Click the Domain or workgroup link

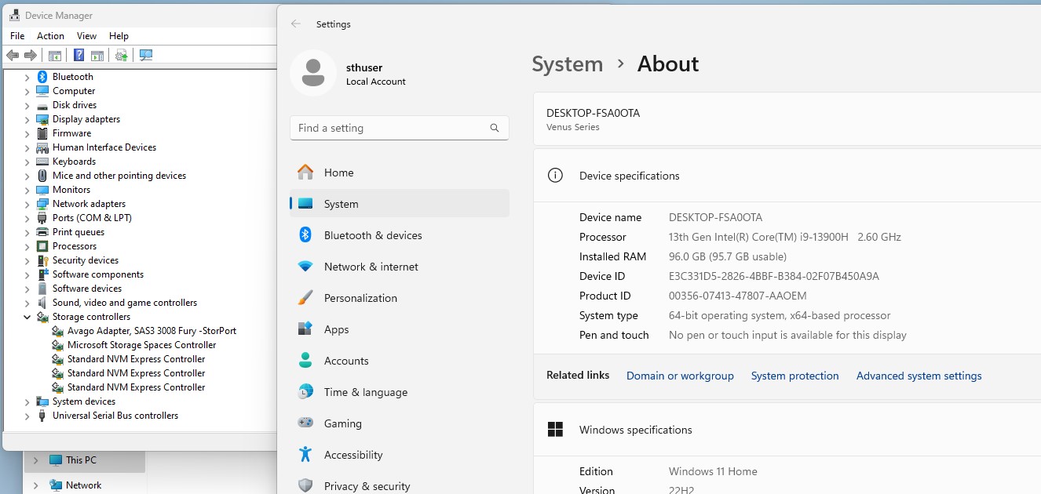pos(680,376)
